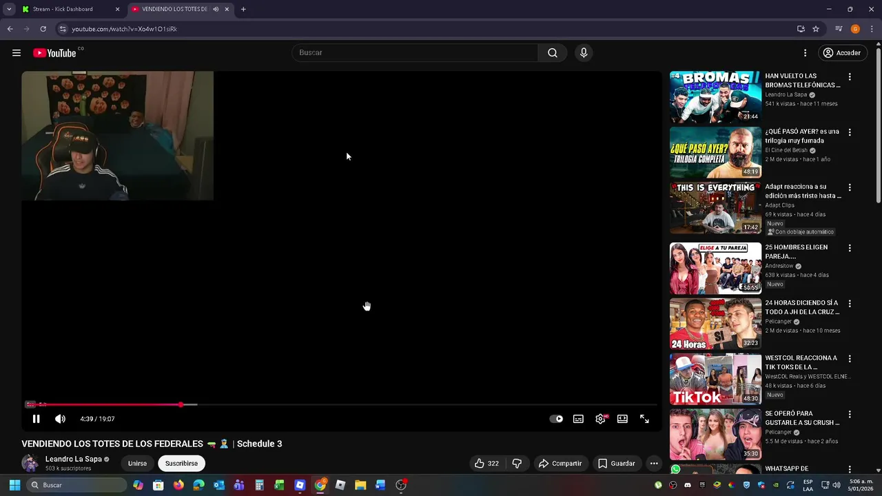Bookmark this page with the star

tap(816, 29)
